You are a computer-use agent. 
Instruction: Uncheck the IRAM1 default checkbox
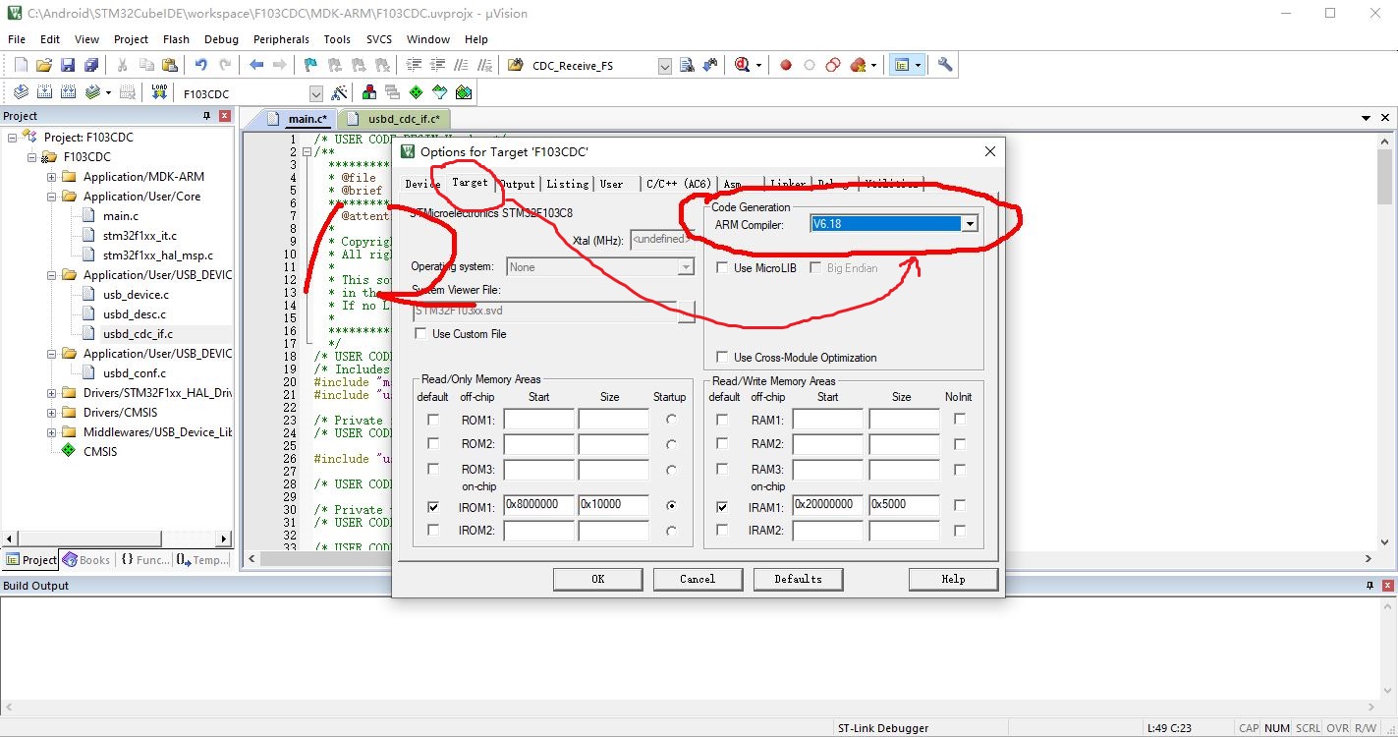pos(722,507)
